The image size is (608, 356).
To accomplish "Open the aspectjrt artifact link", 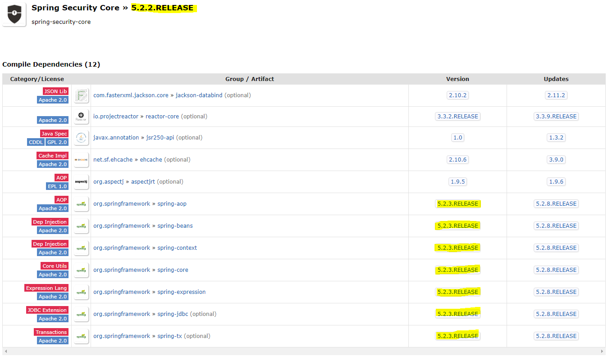I will click(143, 182).
